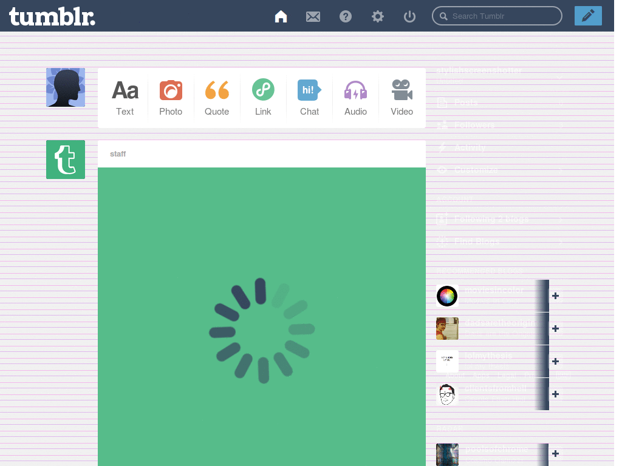Click the Customize eye icon
This screenshot has width=622, height=466.
click(442, 170)
